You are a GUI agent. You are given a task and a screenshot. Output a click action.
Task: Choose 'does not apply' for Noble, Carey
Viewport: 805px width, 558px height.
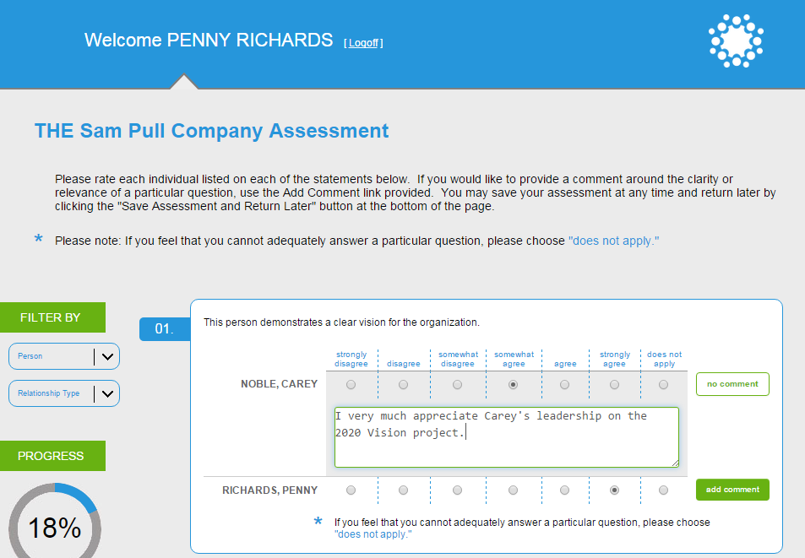click(x=664, y=385)
